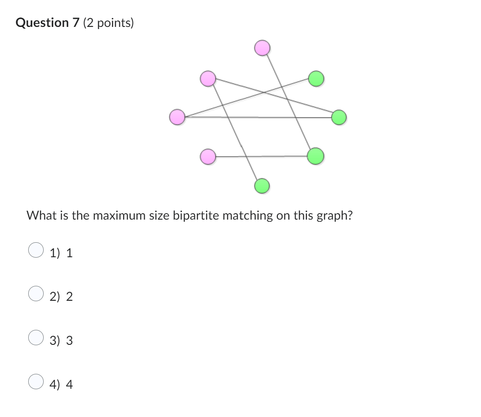Click the lower-left pink node
This screenshot has height=417, width=481.
click(x=208, y=157)
